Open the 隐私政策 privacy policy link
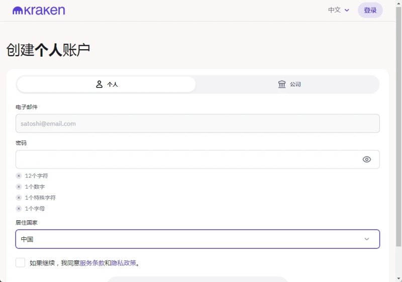This screenshot has height=282, width=402. (x=124, y=263)
